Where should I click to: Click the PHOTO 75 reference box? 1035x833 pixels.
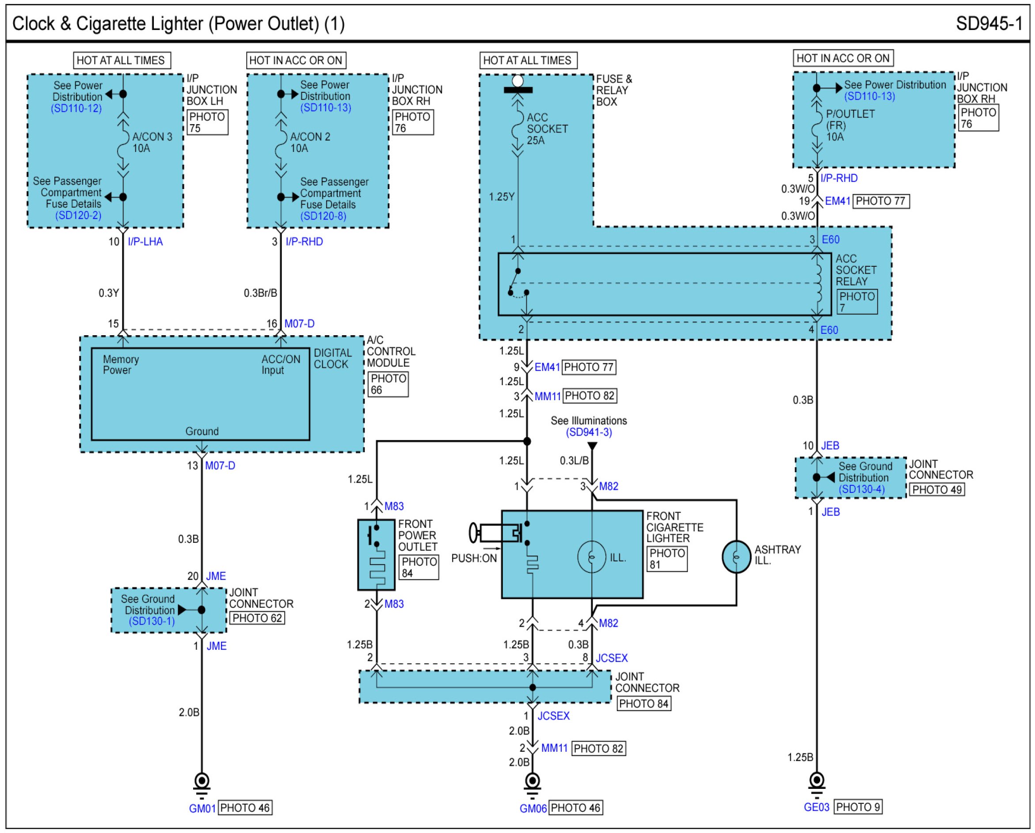click(207, 122)
